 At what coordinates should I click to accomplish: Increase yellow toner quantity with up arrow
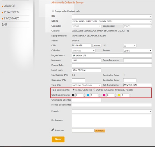tap(130, 94)
